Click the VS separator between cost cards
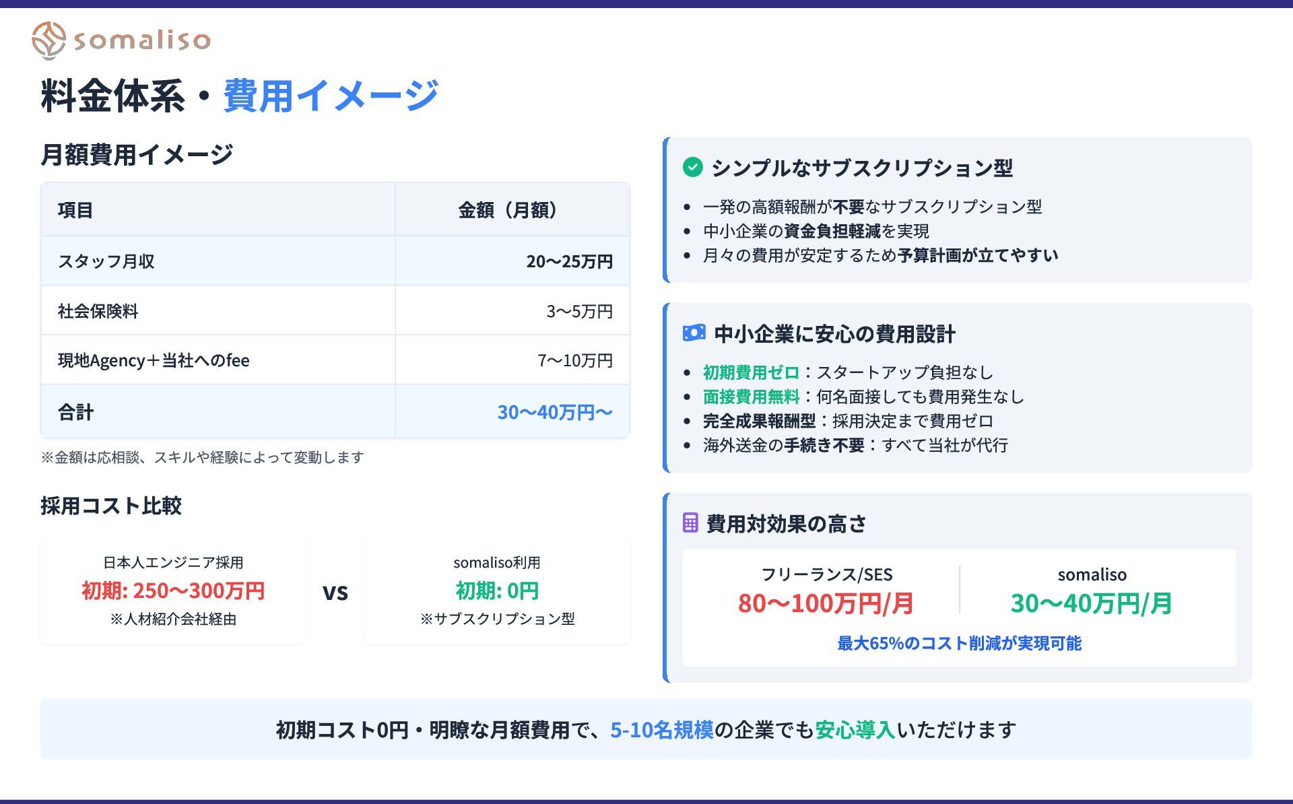Screen dimensions: 1293x804 point(335,592)
